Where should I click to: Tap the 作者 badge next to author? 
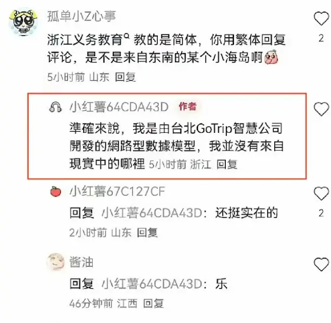pyautogui.click(x=188, y=106)
